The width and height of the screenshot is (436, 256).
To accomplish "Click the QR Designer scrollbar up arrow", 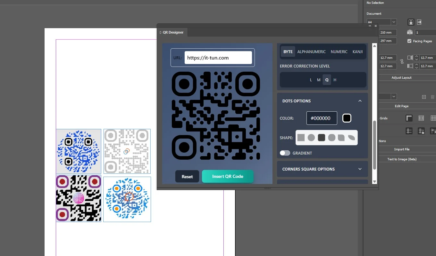I will click(x=374, y=46).
